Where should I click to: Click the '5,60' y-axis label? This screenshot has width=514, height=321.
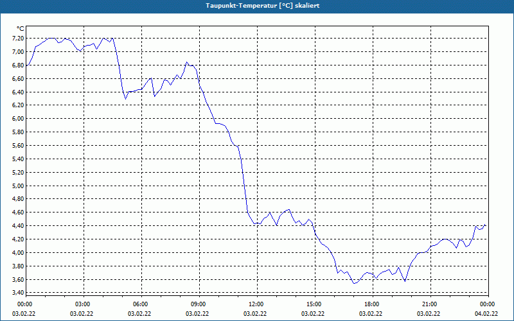point(19,146)
